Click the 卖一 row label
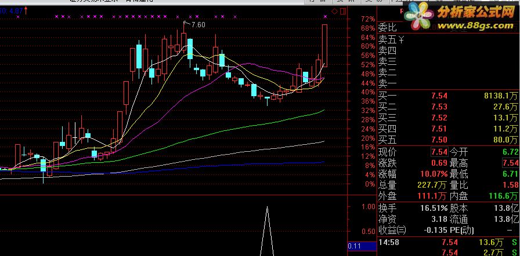 click(x=387, y=83)
